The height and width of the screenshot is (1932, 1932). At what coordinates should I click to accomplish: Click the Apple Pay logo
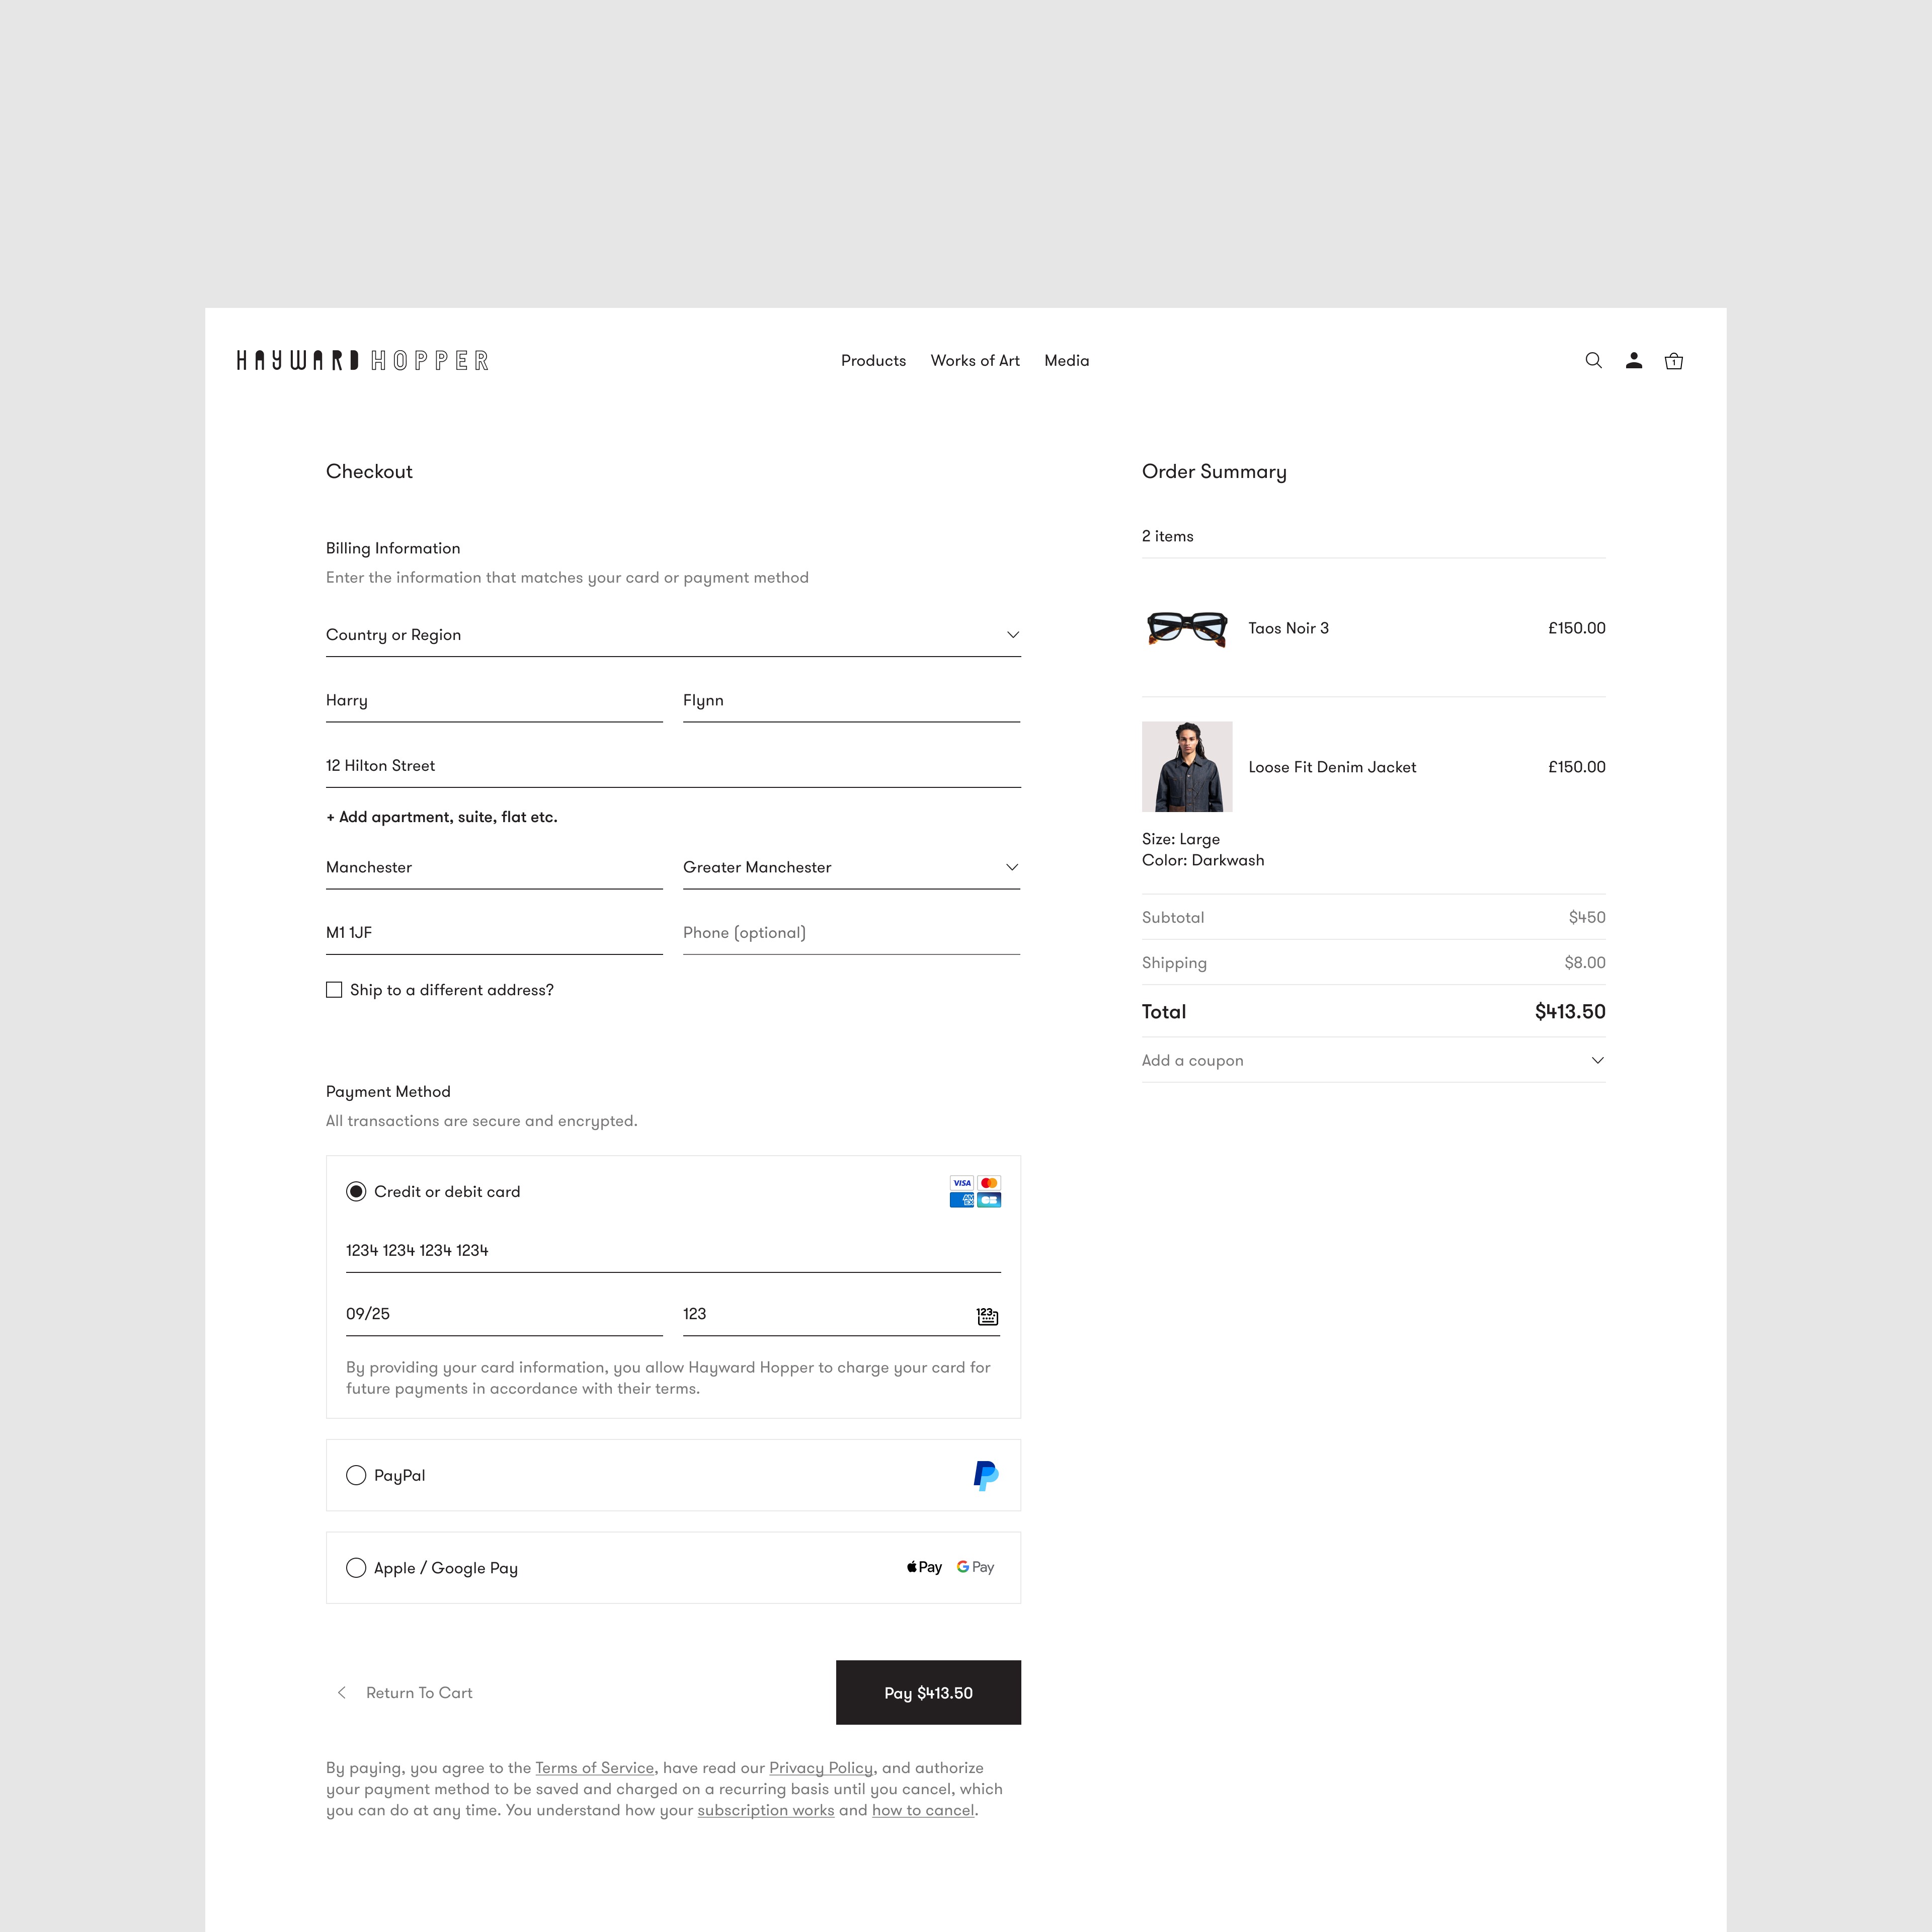(x=924, y=1567)
